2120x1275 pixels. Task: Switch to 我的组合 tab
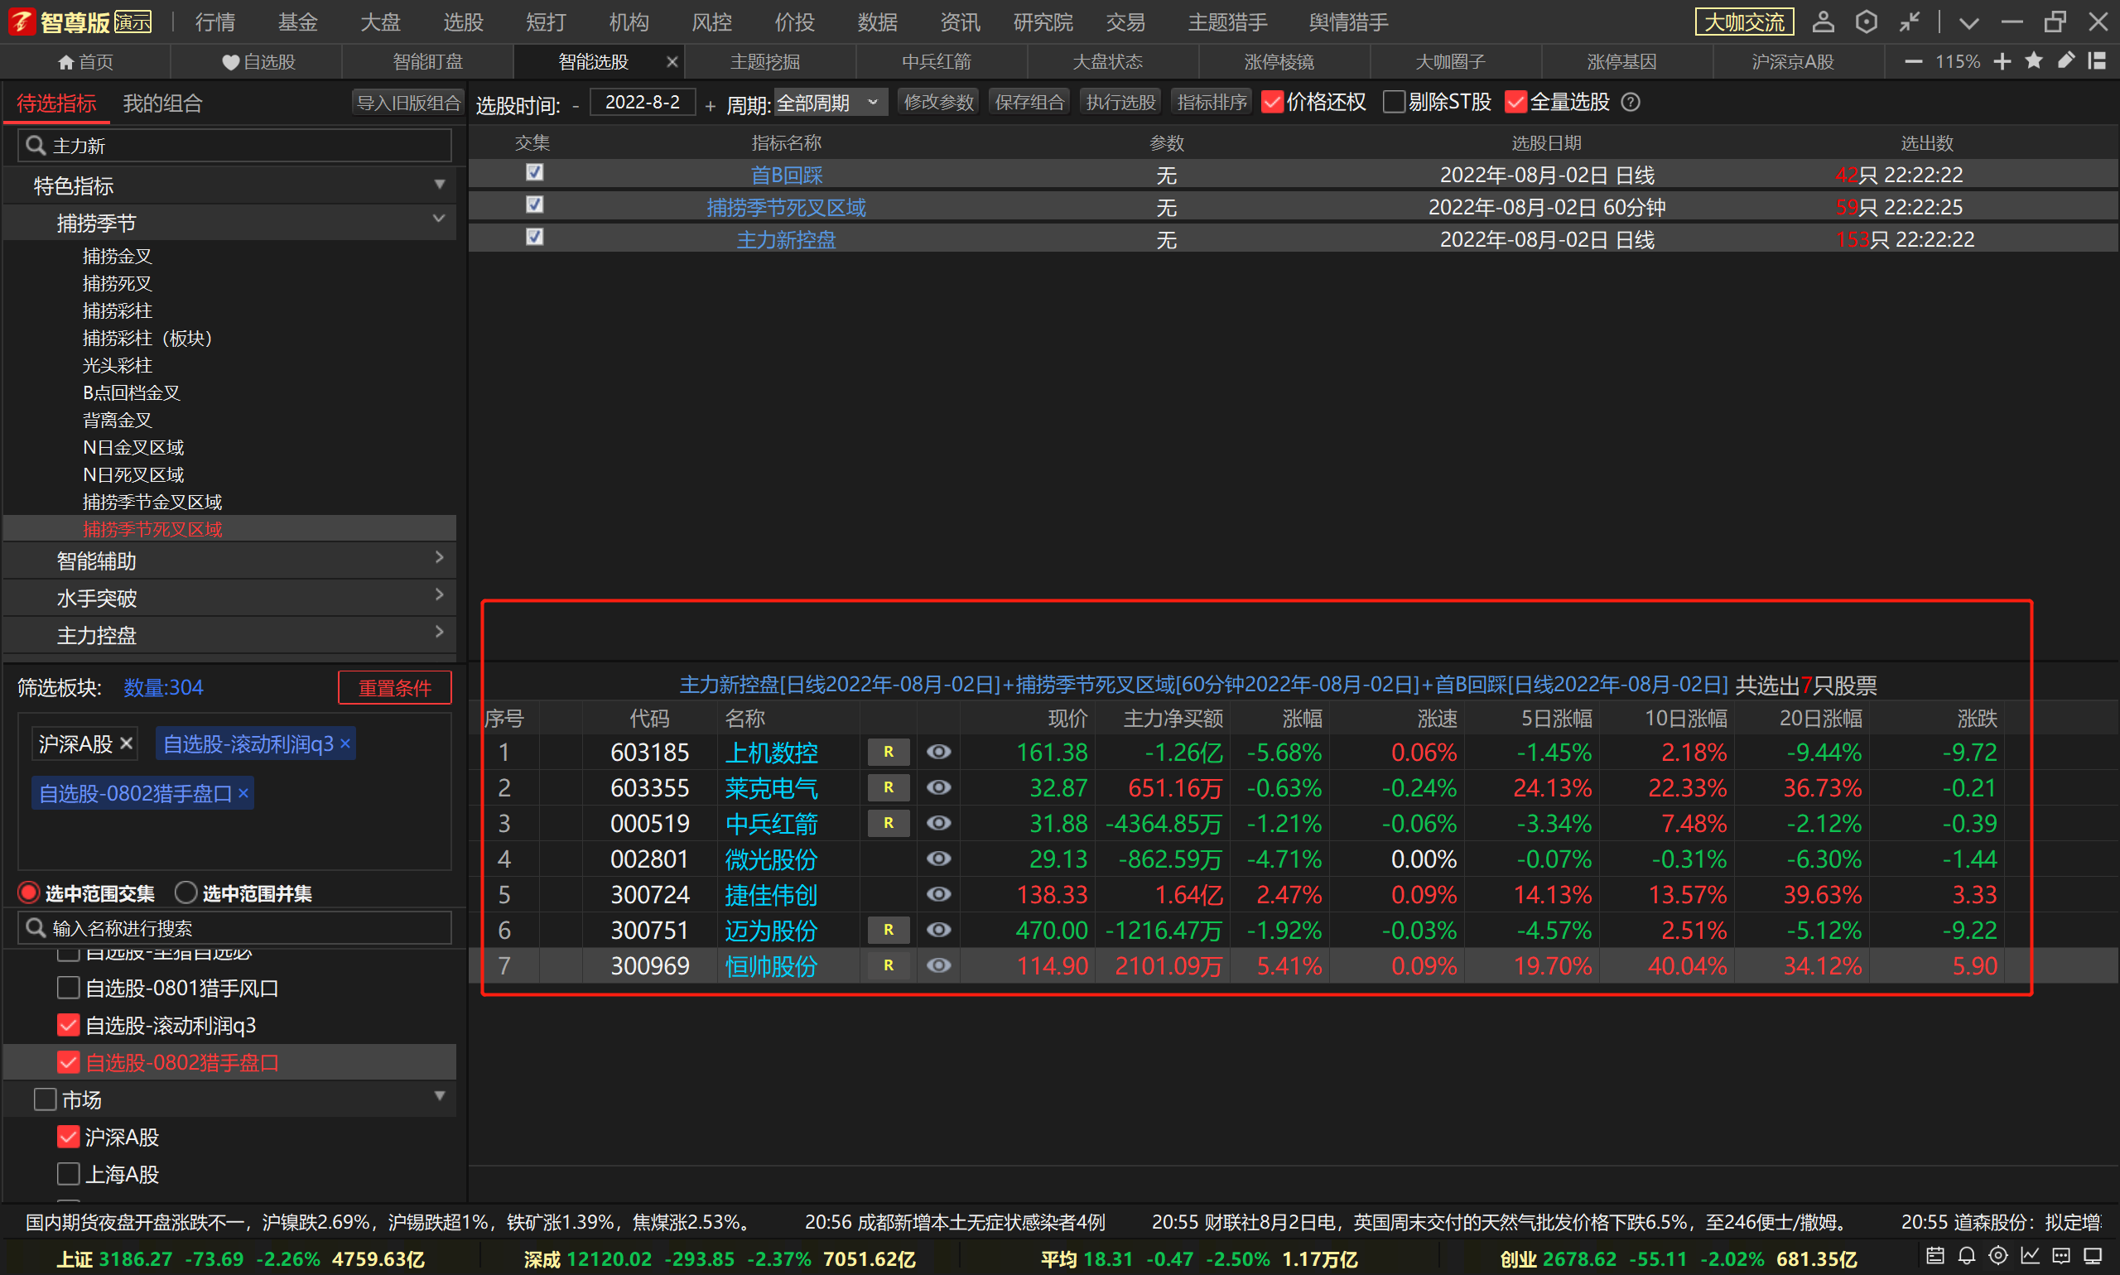[162, 104]
